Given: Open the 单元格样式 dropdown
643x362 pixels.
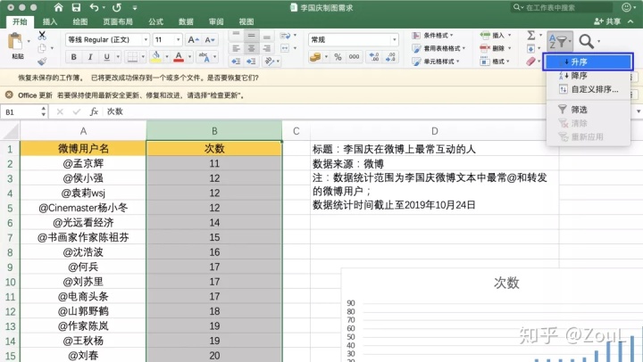Looking at the screenshot, I should tap(436, 62).
